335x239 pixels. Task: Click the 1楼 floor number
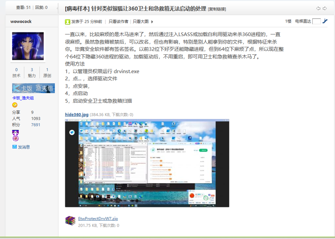click(x=288, y=21)
